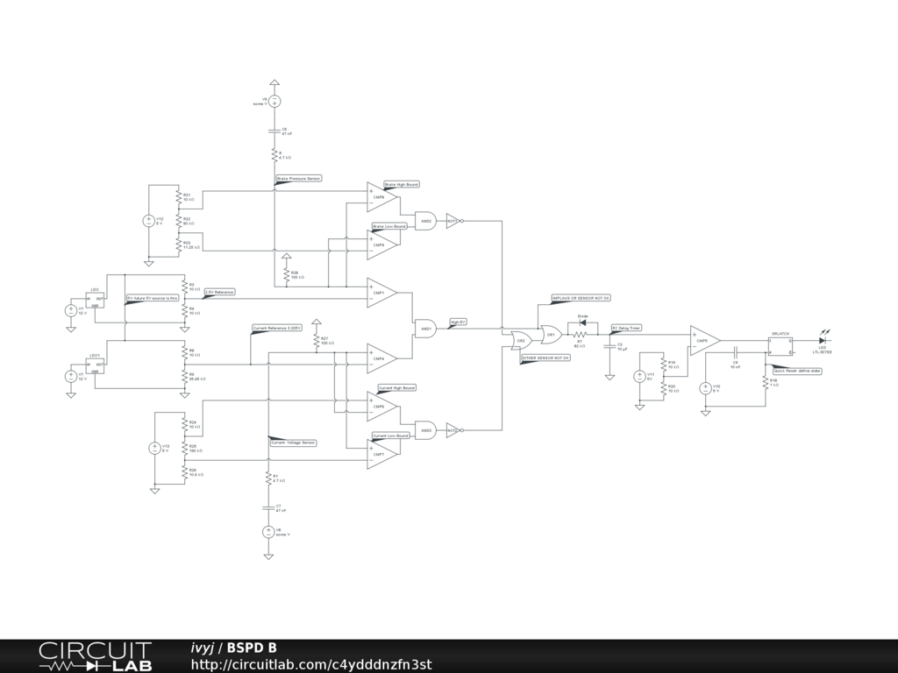Click the CMP5 comparator
Viewport: 898px width, 673px height.
tap(703, 341)
